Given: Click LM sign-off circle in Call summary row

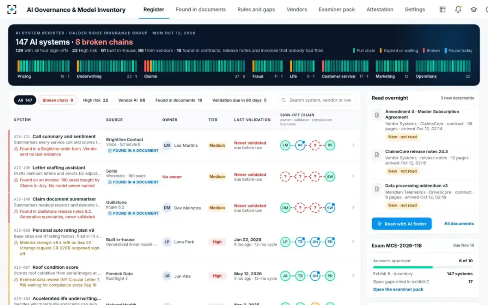Looking at the screenshot, I should click(285, 145).
